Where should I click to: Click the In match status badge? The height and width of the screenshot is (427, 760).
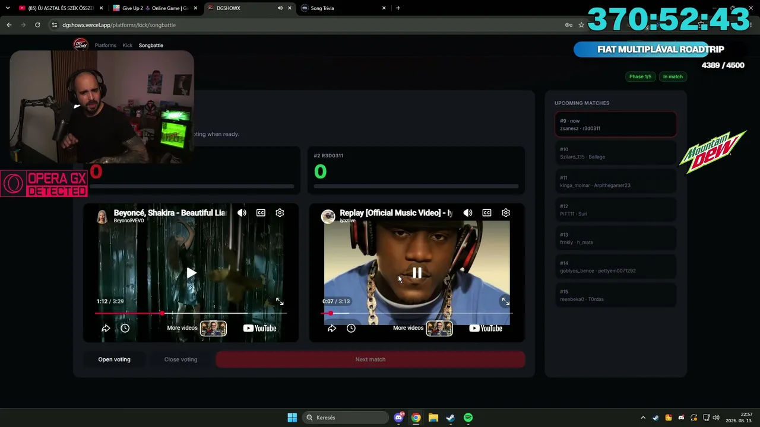point(673,77)
